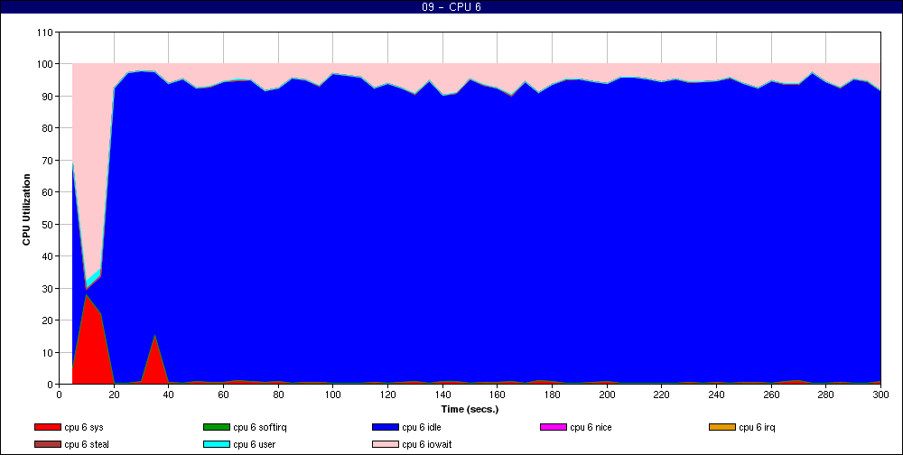The height and width of the screenshot is (455, 903).
Task: Click the orange cpu 6 irq legend swatch
Action: coord(722,427)
